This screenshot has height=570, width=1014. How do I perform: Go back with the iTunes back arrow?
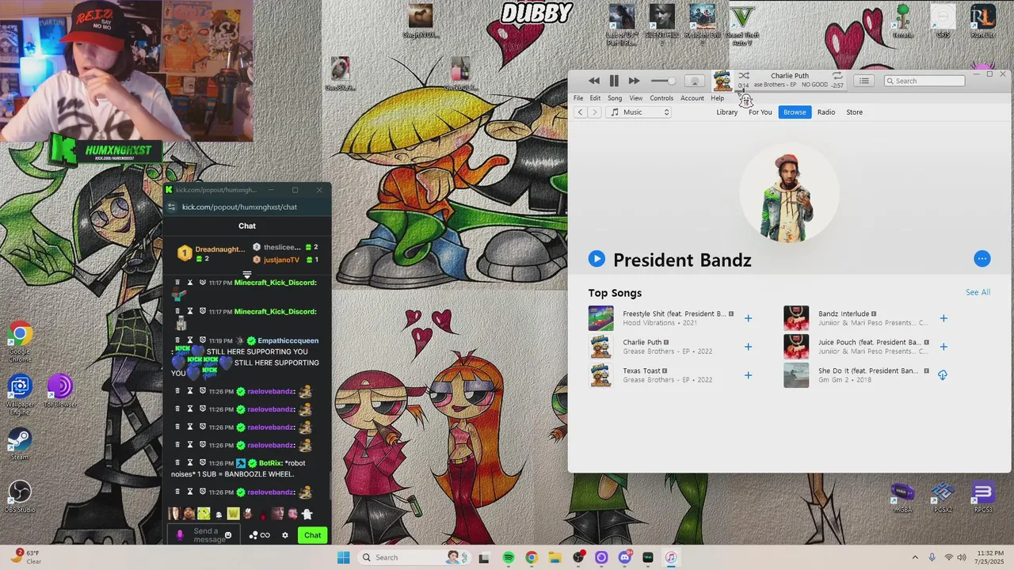580,112
